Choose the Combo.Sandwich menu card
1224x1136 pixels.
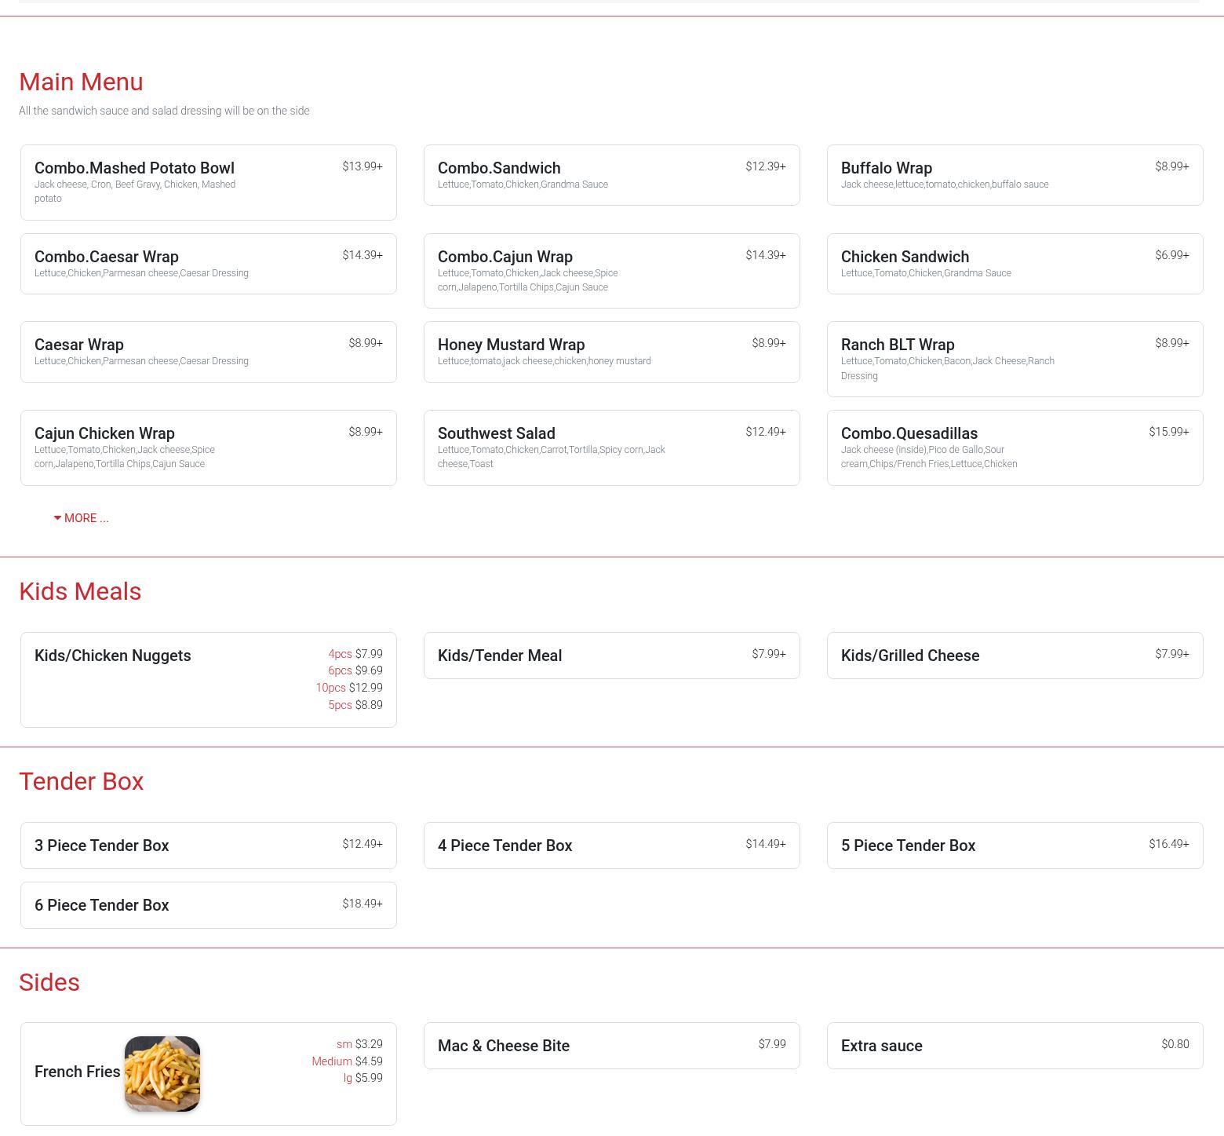[611, 175]
